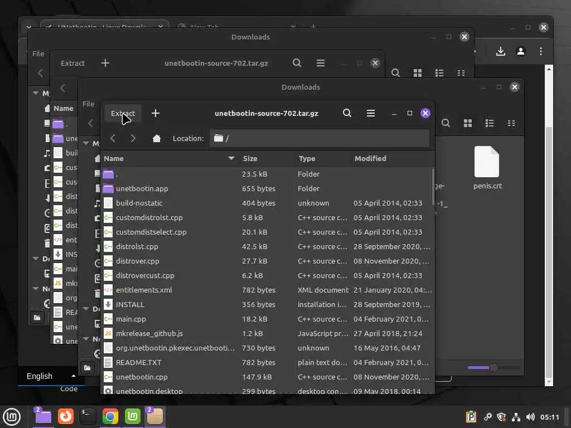
Task: Toggle sidebar places button in front Downloads window
Action: [88, 368]
